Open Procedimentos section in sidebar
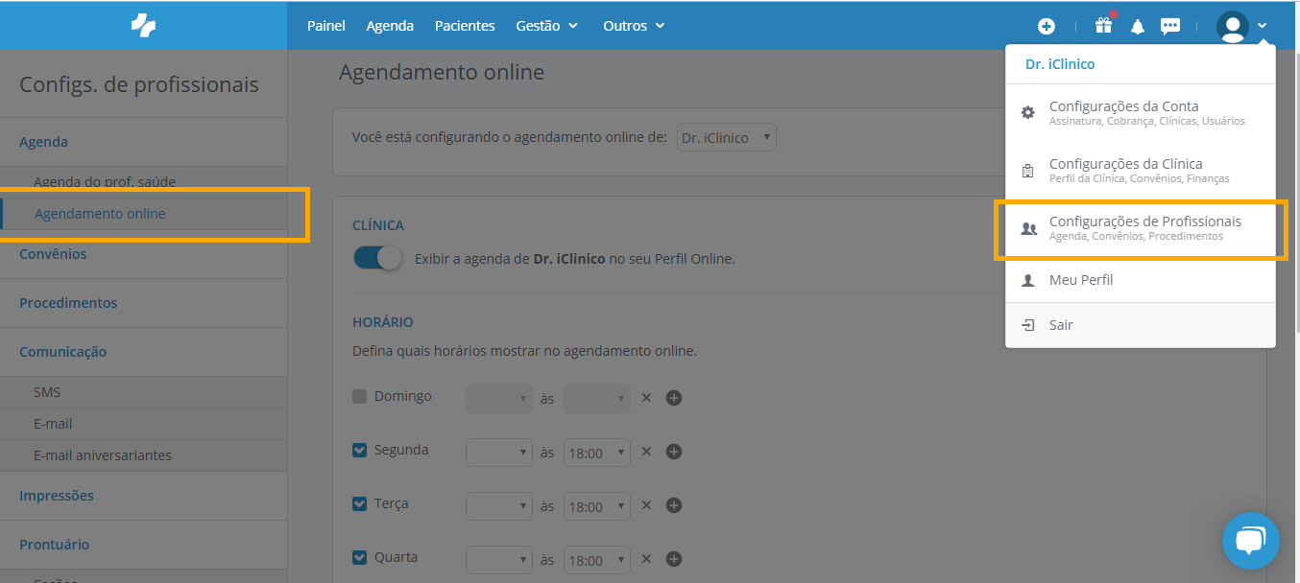Screen dimensions: 1300x583 (143, 303)
